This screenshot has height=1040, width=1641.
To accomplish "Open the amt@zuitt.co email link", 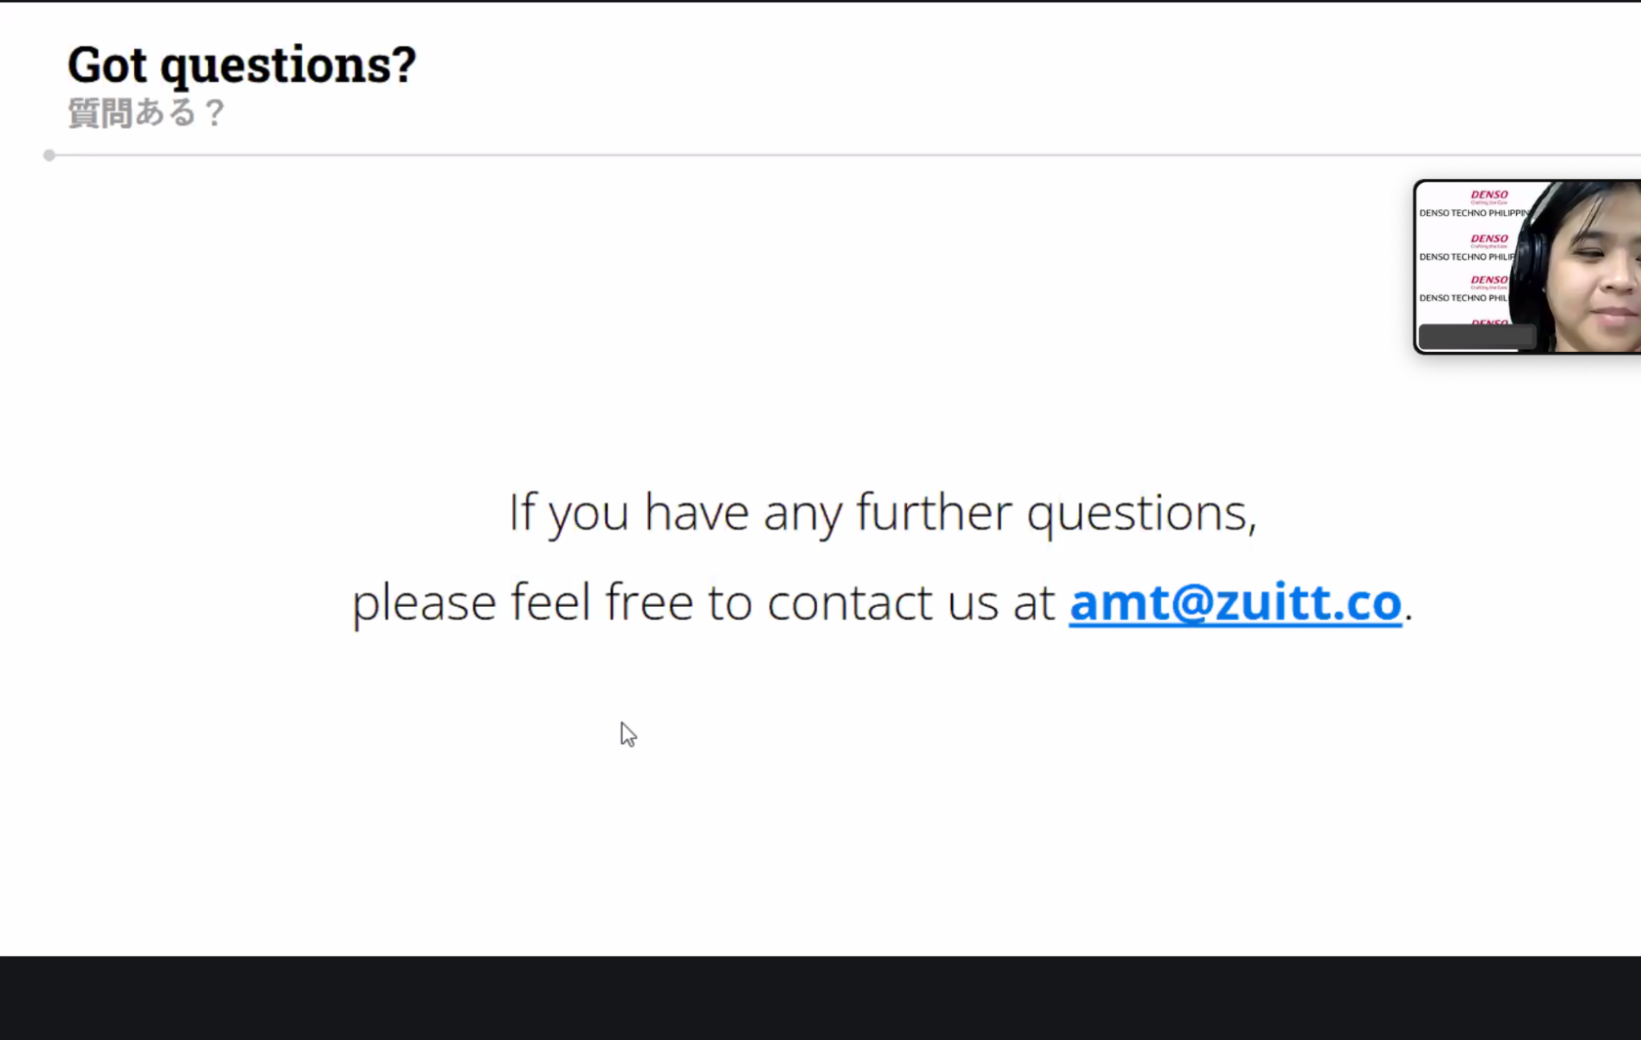I will (x=1234, y=602).
